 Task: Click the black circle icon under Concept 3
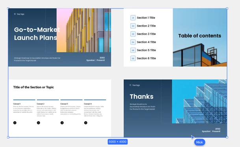(62, 123)
